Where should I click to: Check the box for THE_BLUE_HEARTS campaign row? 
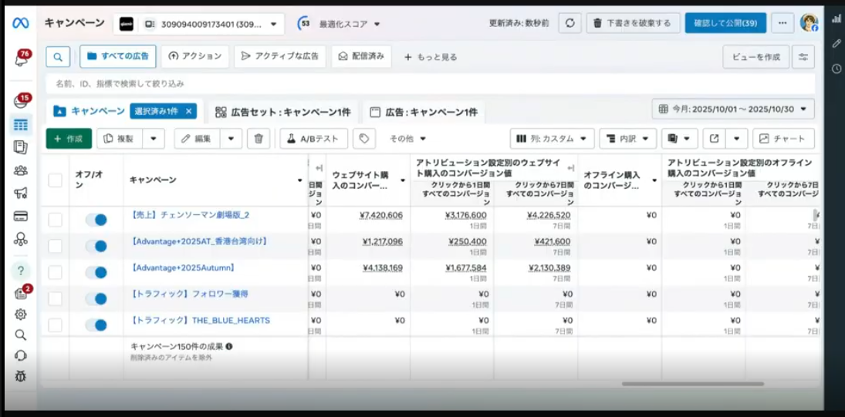pos(55,325)
